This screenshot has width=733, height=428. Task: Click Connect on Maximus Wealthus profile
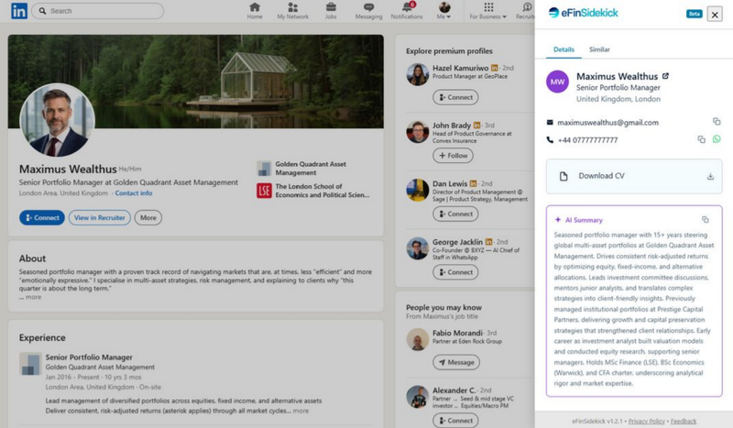pos(42,217)
